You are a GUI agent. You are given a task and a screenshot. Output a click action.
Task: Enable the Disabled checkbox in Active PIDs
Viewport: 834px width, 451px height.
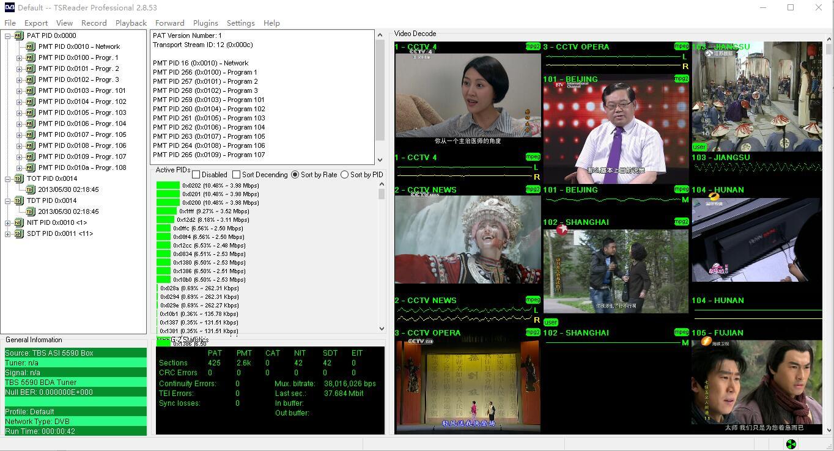point(196,175)
